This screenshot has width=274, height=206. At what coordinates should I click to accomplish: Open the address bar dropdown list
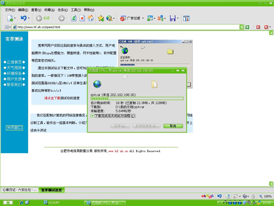click(242, 27)
